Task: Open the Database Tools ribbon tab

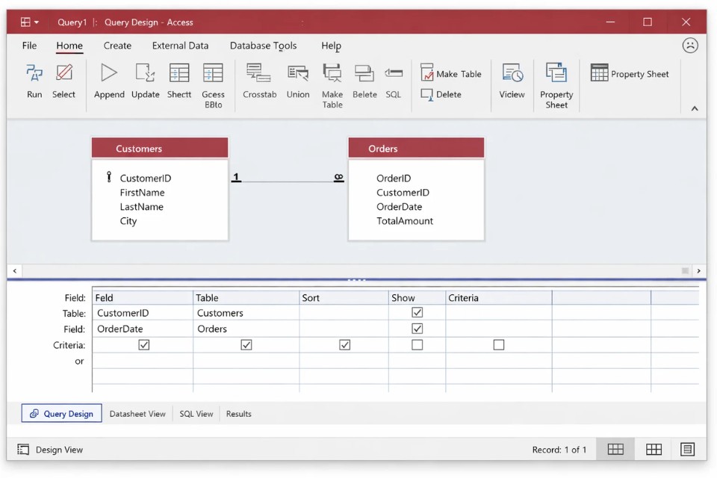Action: pos(263,46)
